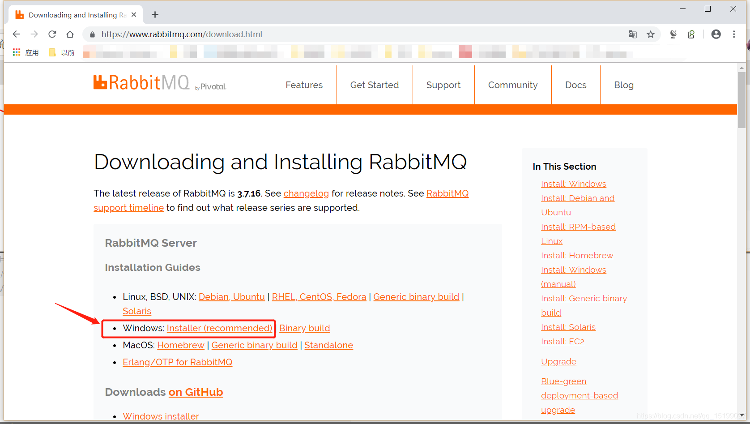
Task: Open the MacOS Standalone link
Action: click(x=329, y=345)
